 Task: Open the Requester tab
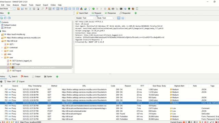tap(125, 13)
